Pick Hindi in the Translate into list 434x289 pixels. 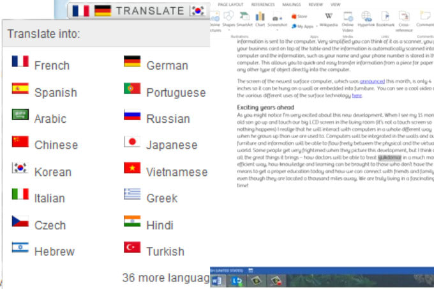point(159,224)
